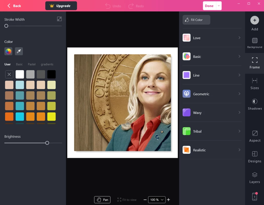Click the Basic frame category icon
This screenshot has width=264, height=205.
(x=187, y=56)
